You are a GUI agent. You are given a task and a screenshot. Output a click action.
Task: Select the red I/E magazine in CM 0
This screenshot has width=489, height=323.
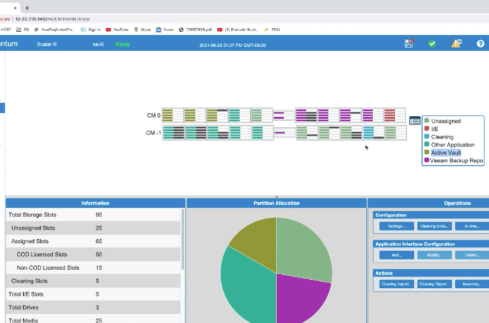tap(394, 115)
